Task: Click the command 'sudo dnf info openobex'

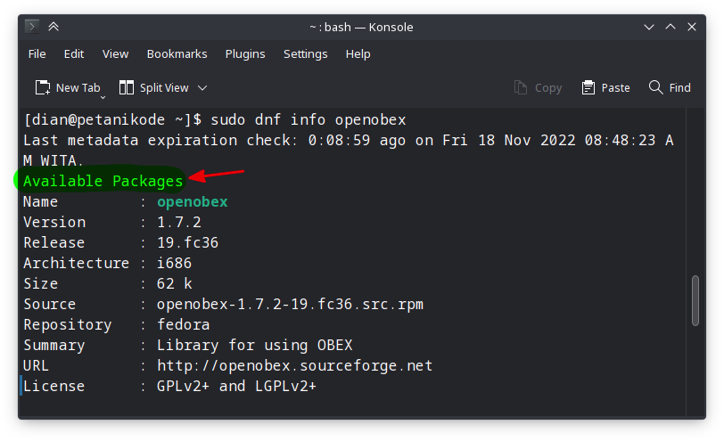Action: click(x=309, y=120)
